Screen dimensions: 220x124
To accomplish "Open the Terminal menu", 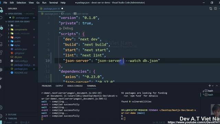I will coord(53,2).
